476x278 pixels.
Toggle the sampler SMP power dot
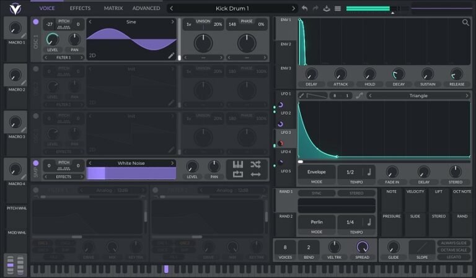point(36,163)
